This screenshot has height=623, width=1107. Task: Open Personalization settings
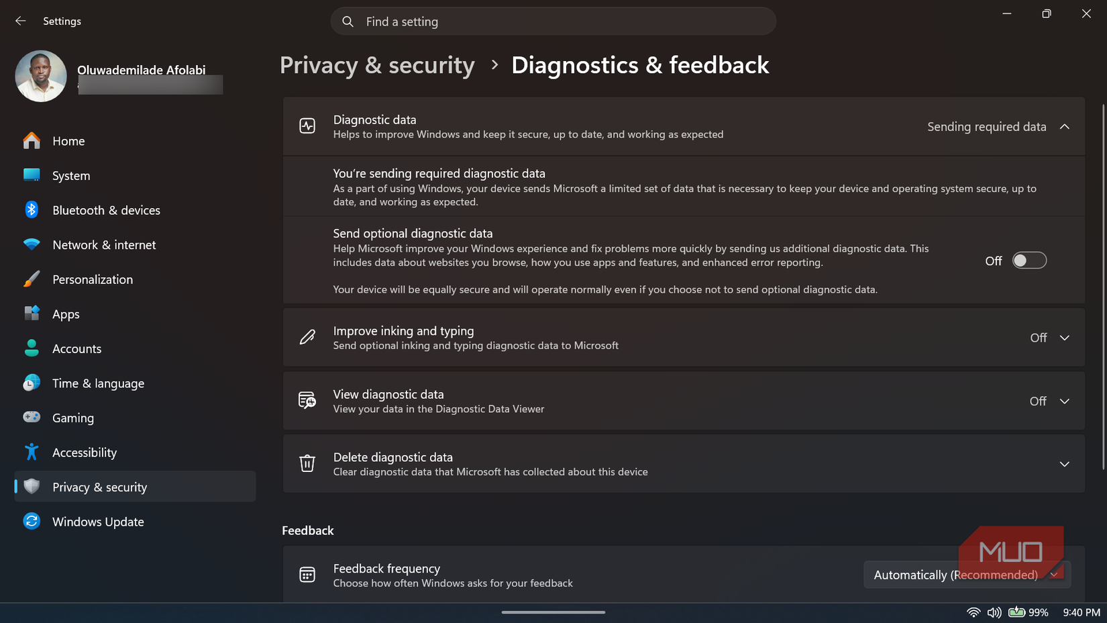(135, 279)
